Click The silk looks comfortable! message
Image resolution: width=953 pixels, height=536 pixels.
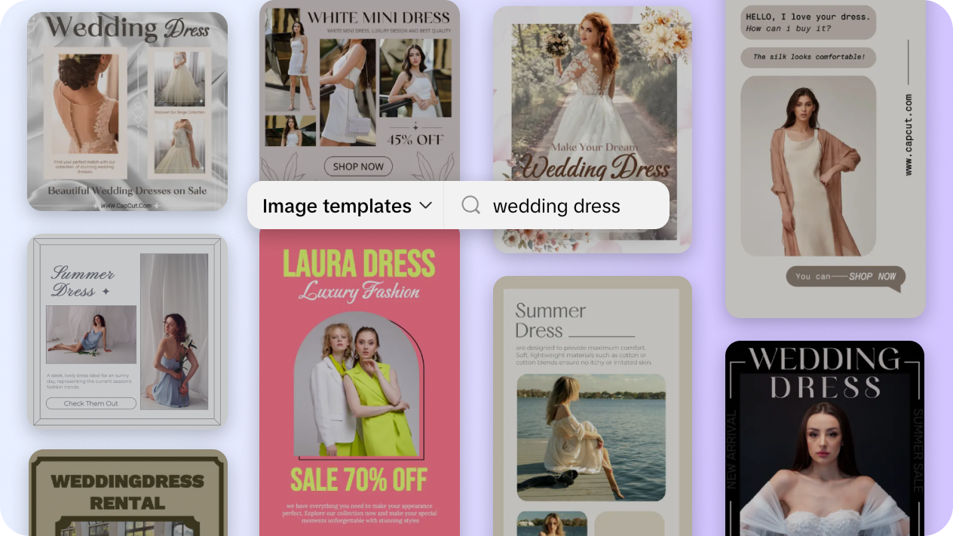point(808,57)
